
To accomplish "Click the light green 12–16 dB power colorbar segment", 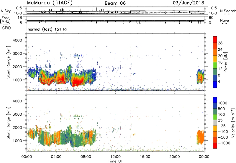I will point(215,65).
